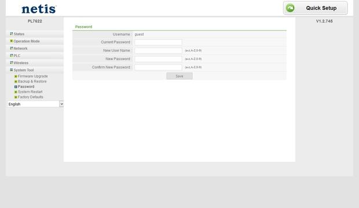Expand the Wireless menu section
This screenshot has height=208, width=359.
coord(21,62)
